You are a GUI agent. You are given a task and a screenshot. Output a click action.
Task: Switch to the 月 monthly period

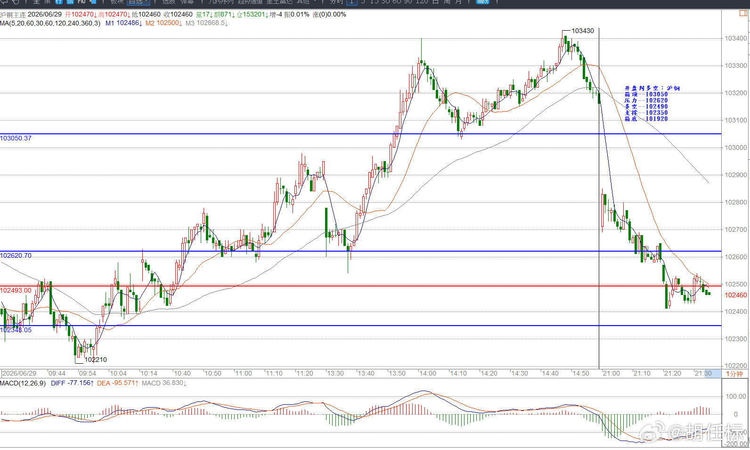(458, 2)
